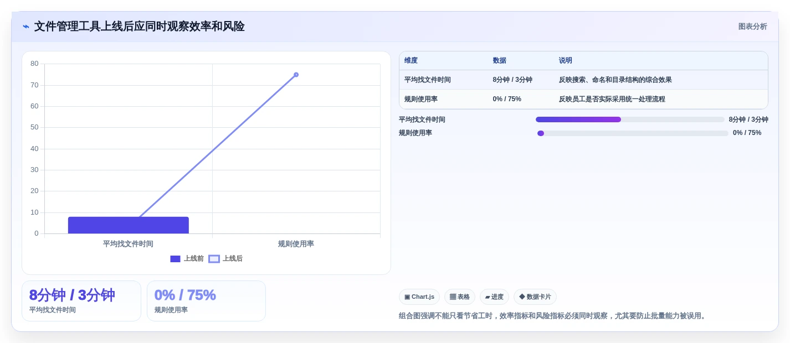Click the 数据 column header
790x343 pixels.
click(500, 61)
